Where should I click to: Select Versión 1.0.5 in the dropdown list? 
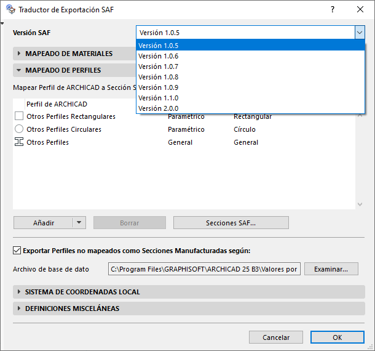click(x=250, y=46)
